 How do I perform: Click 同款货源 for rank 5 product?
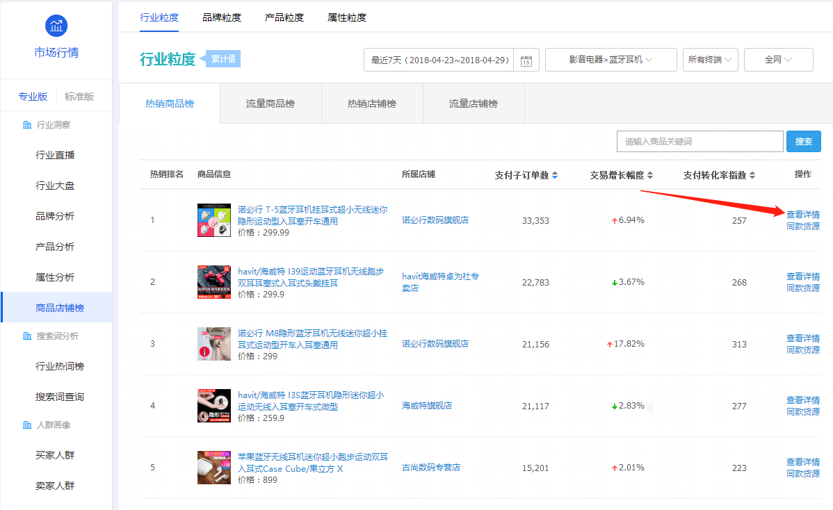point(803,473)
